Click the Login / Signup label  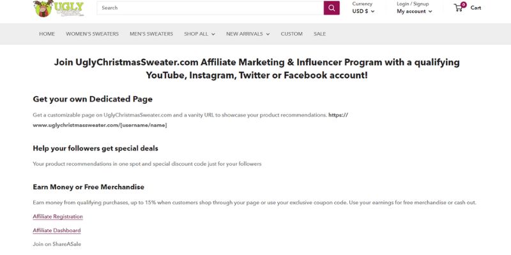413,4
